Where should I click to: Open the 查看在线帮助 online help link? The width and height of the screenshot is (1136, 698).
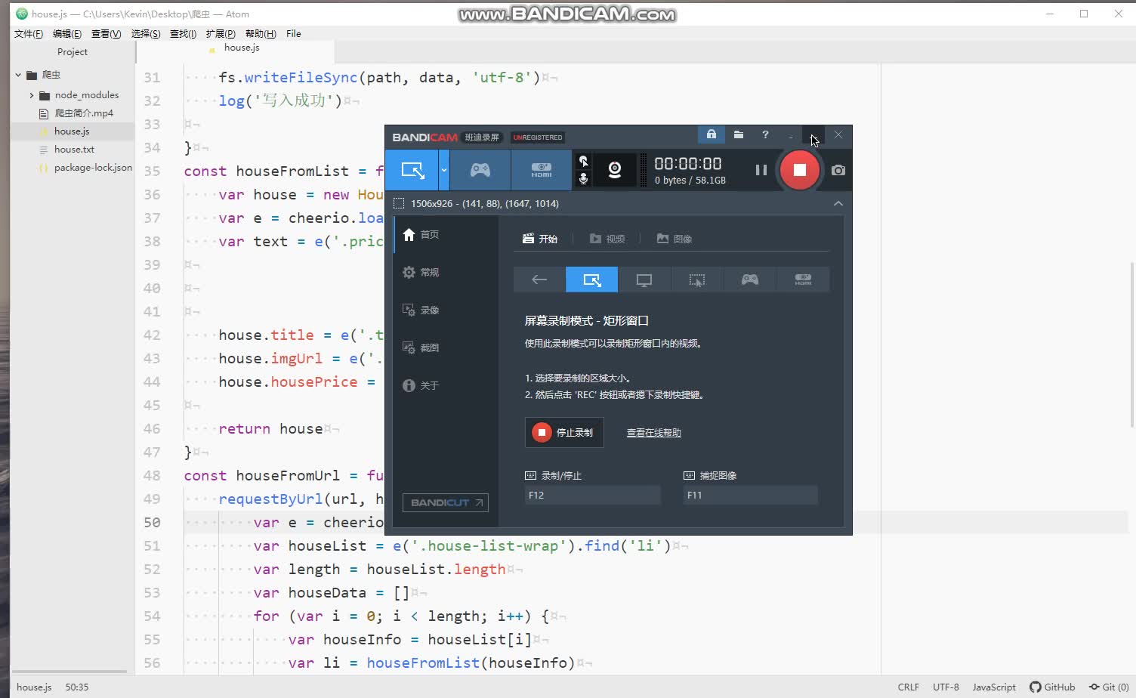coord(654,433)
